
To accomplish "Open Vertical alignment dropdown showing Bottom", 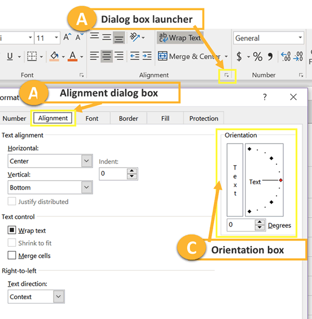I will [50, 188].
